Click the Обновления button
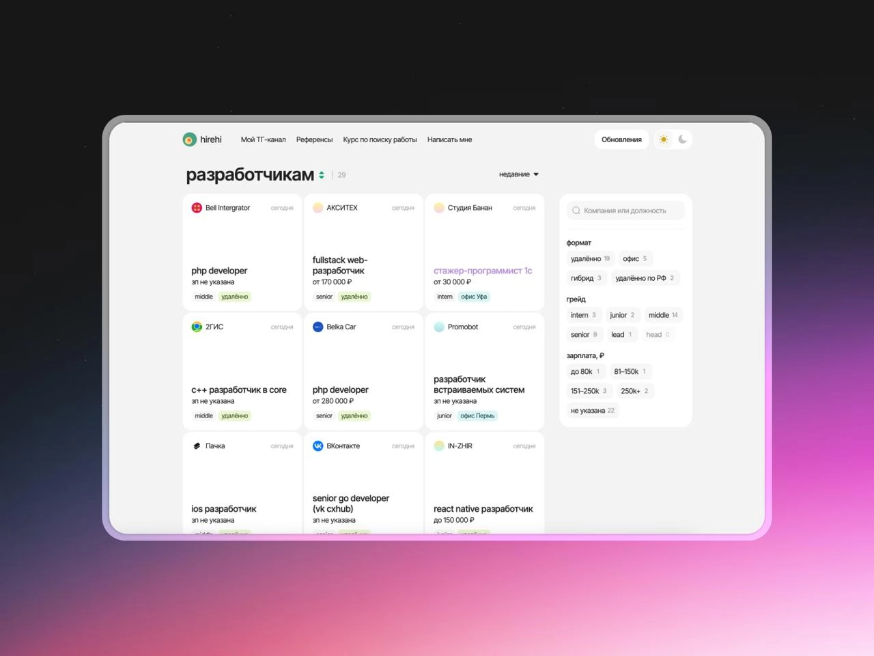 (621, 139)
